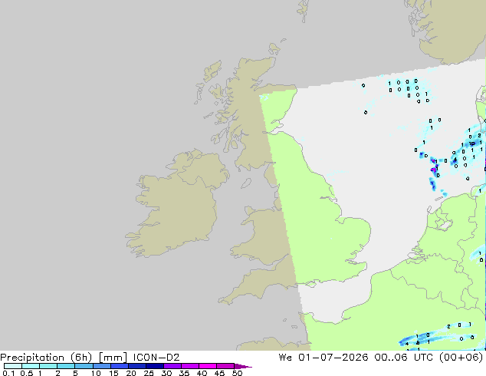Click the legend swatch between 40 and 45
Screen dimensions: 486x376
click(208, 366)
